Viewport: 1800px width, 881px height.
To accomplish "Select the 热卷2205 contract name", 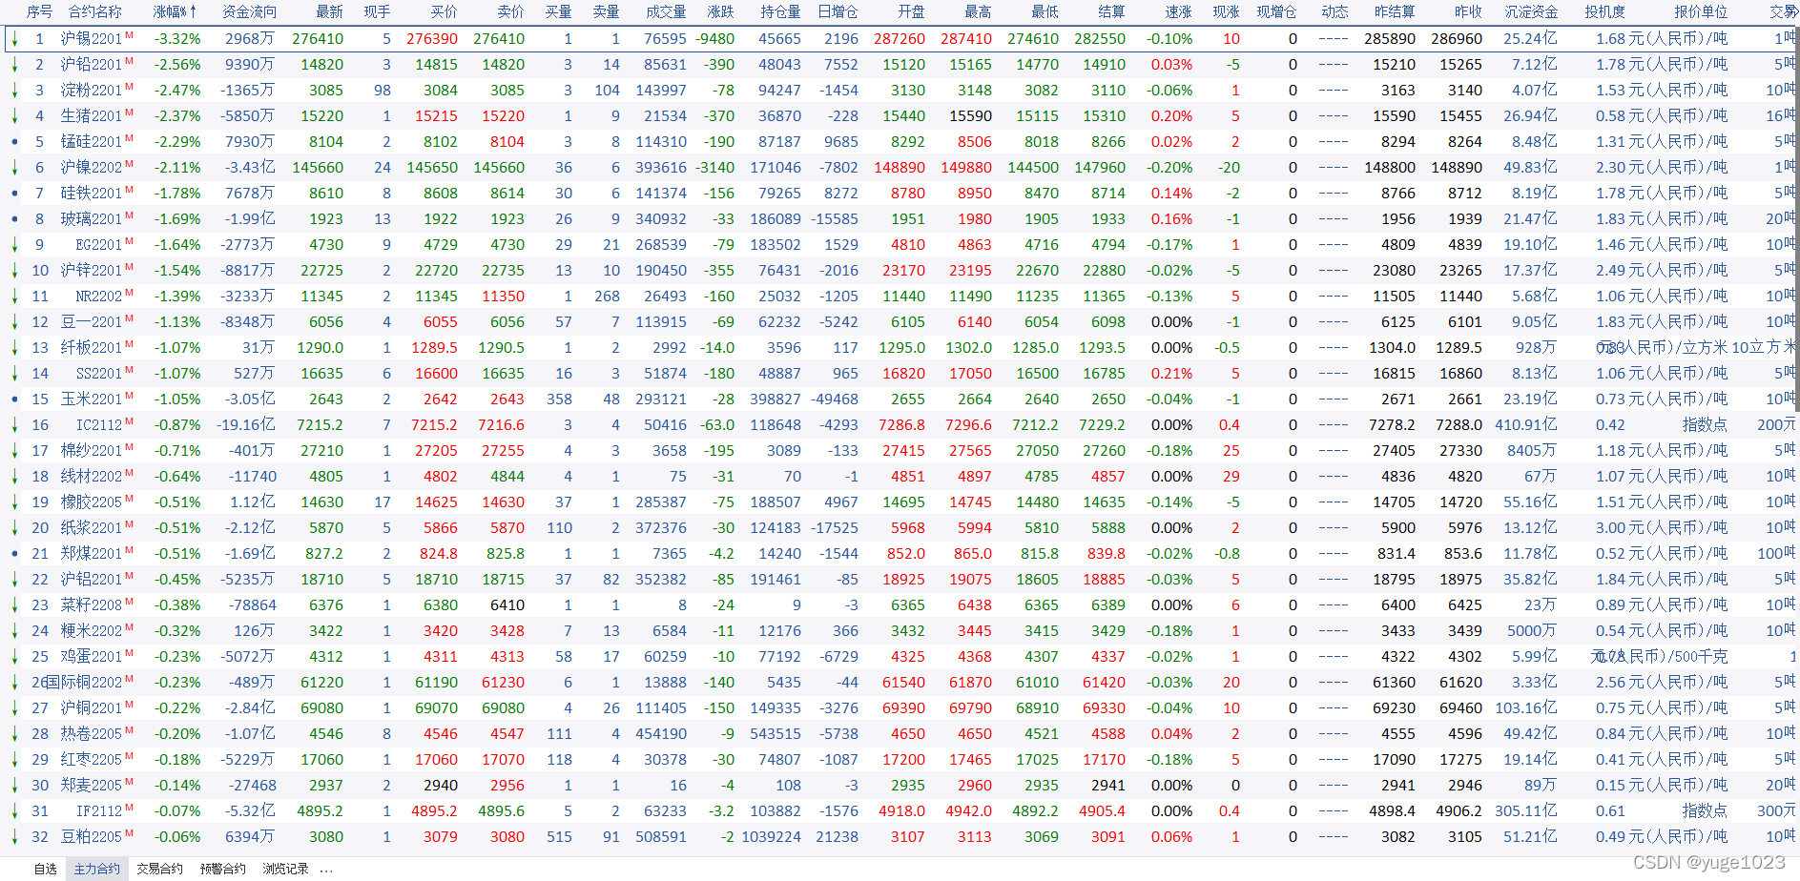I will (x=92, y=734).
